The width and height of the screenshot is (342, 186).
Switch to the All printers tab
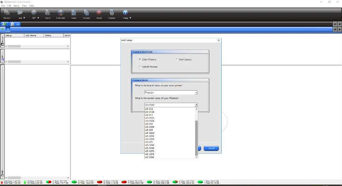[15, 24]
